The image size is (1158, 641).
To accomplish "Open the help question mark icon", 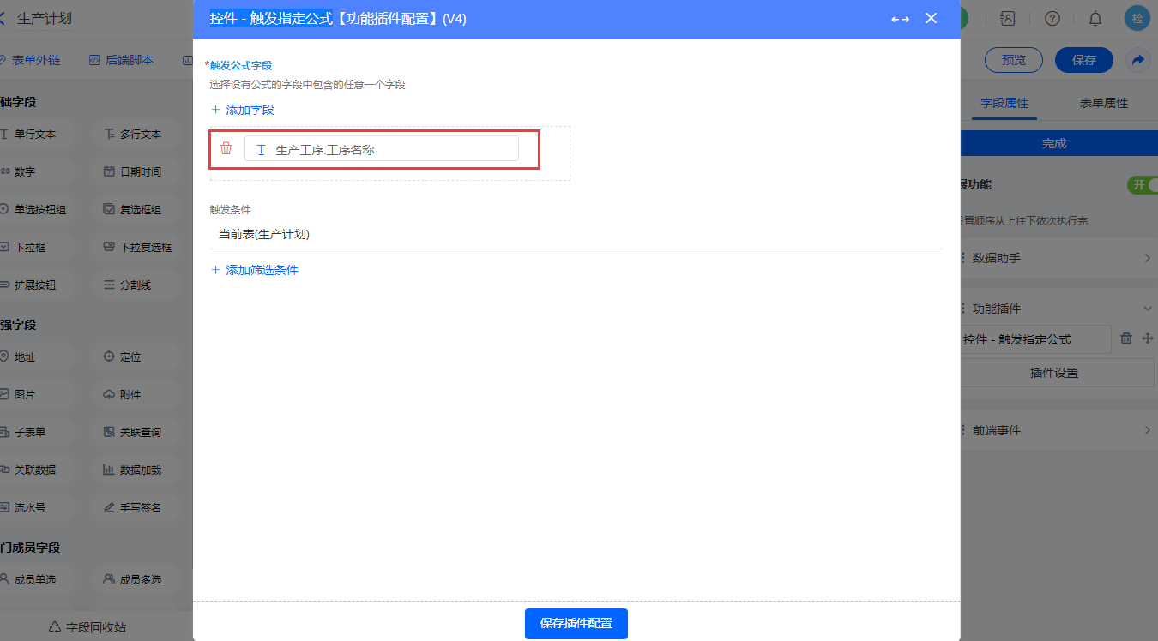I will [1052, 19].
